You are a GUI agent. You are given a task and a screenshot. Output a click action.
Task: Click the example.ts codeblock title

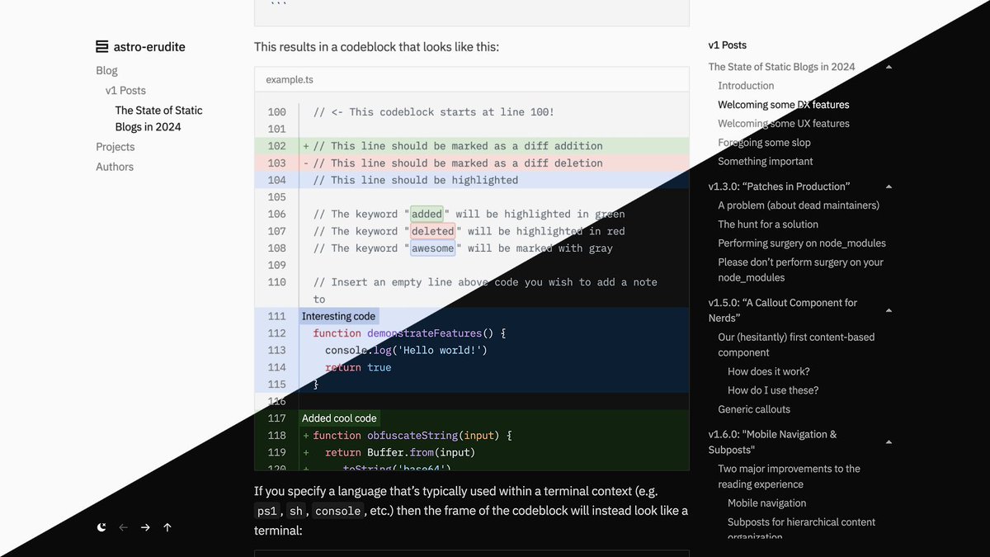[x=290, y=80]
